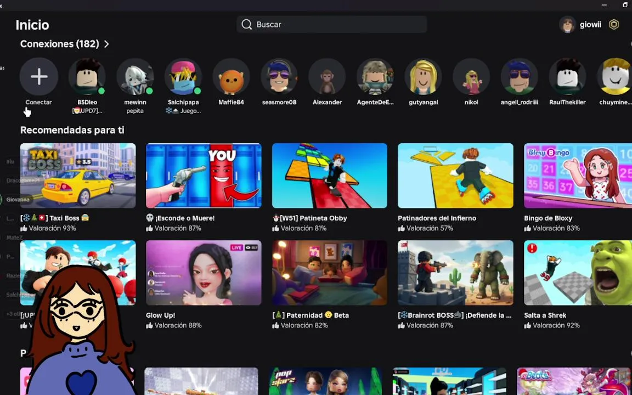Open ¡Esconde o Muere! thumbnail

pyautogui.click(x=204, y=176)
